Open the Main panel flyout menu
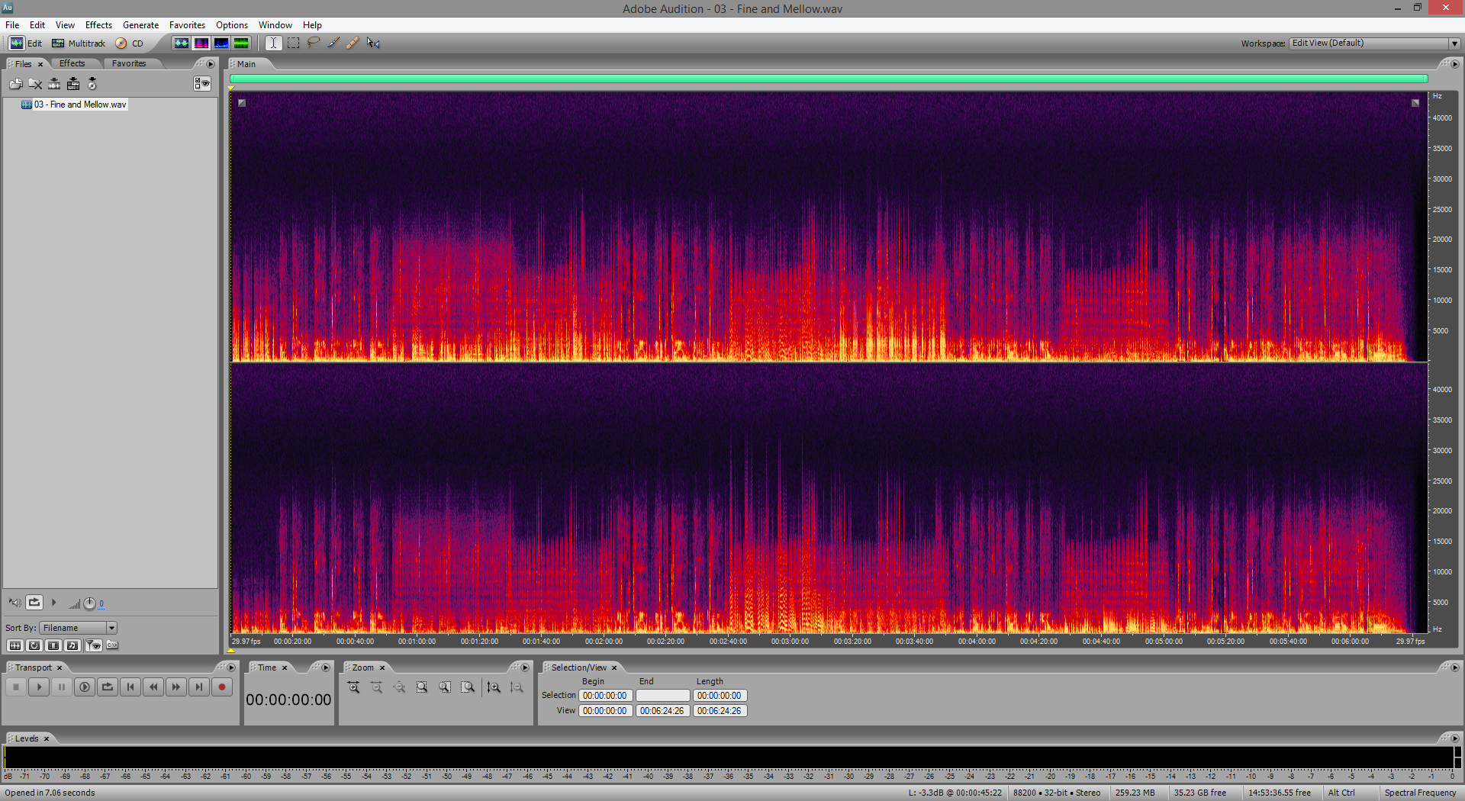 coord(1454,64)
